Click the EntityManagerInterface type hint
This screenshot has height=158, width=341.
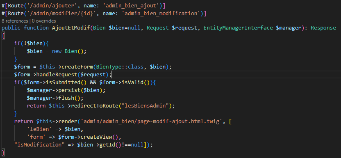(x=238, y=28)
